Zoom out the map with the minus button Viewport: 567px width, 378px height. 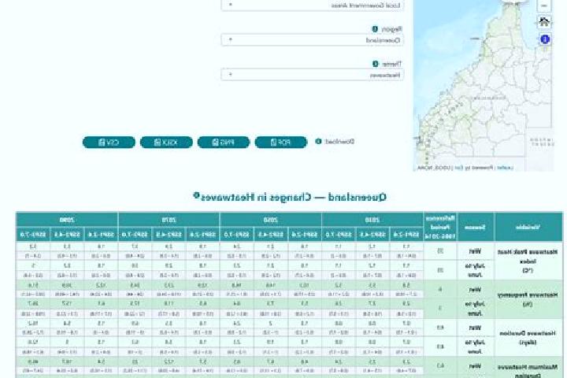point(544,6)
